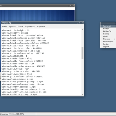This screenshot has height=116, width=116.
Task: Minimize the theme.cfg window
Action: click(77, 23)
